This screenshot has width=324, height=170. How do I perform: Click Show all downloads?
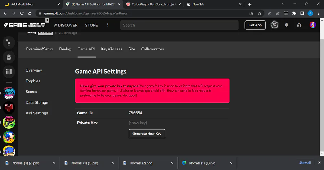(305, 163)
